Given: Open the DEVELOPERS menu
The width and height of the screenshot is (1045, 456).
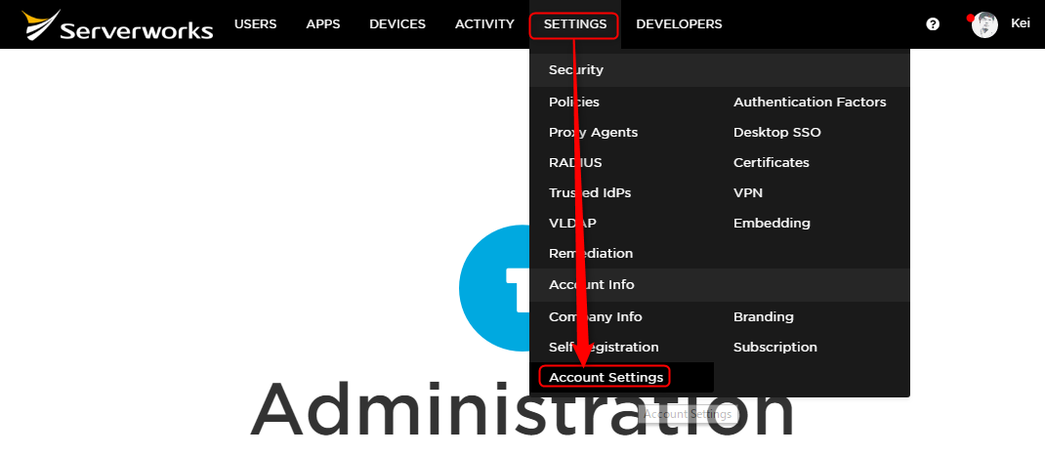Looking at the screenshot, I should click(x=679, y=24).
